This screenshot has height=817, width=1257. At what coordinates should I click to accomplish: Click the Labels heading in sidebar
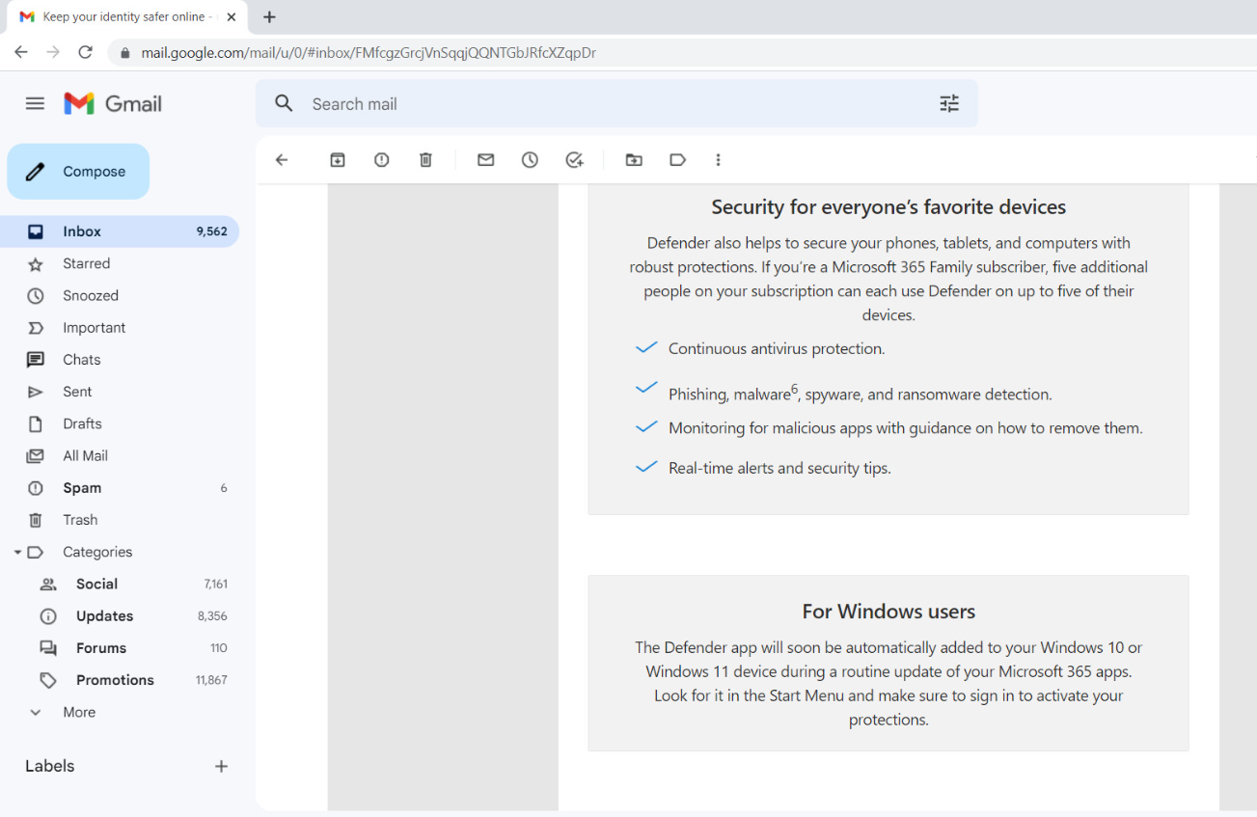(x=50, y=766)
